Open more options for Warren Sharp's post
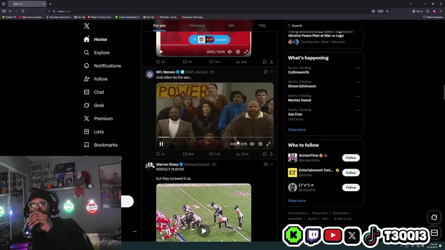 tap(272, 164)
